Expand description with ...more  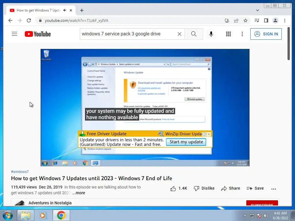[79, 193]
